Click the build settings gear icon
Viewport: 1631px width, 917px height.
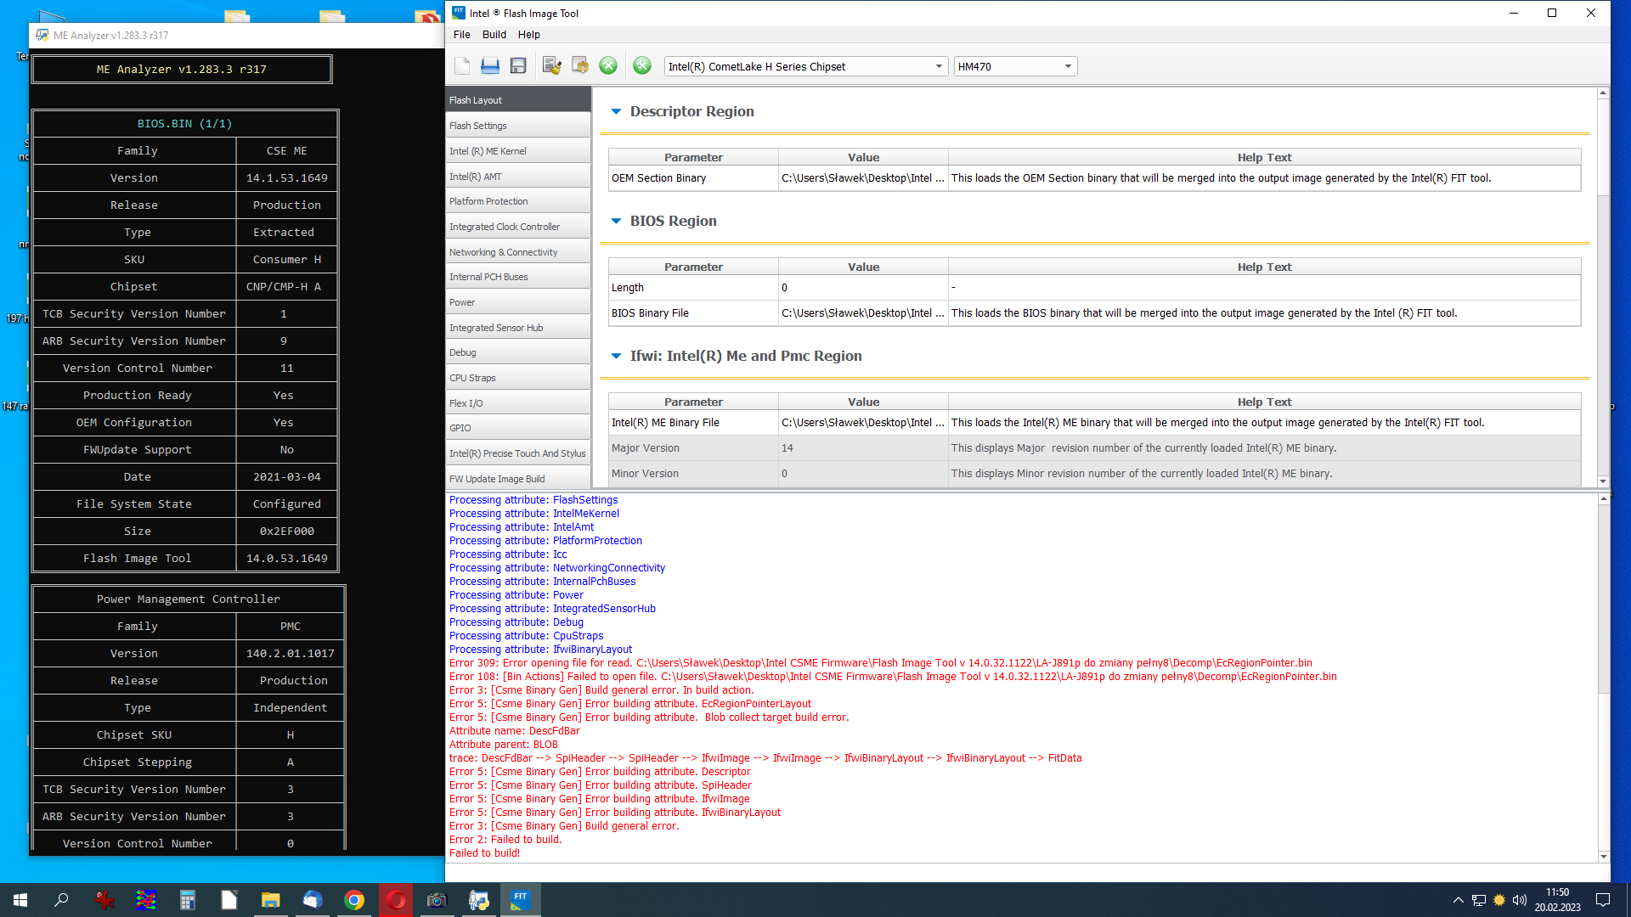click(x=580, y=66)
